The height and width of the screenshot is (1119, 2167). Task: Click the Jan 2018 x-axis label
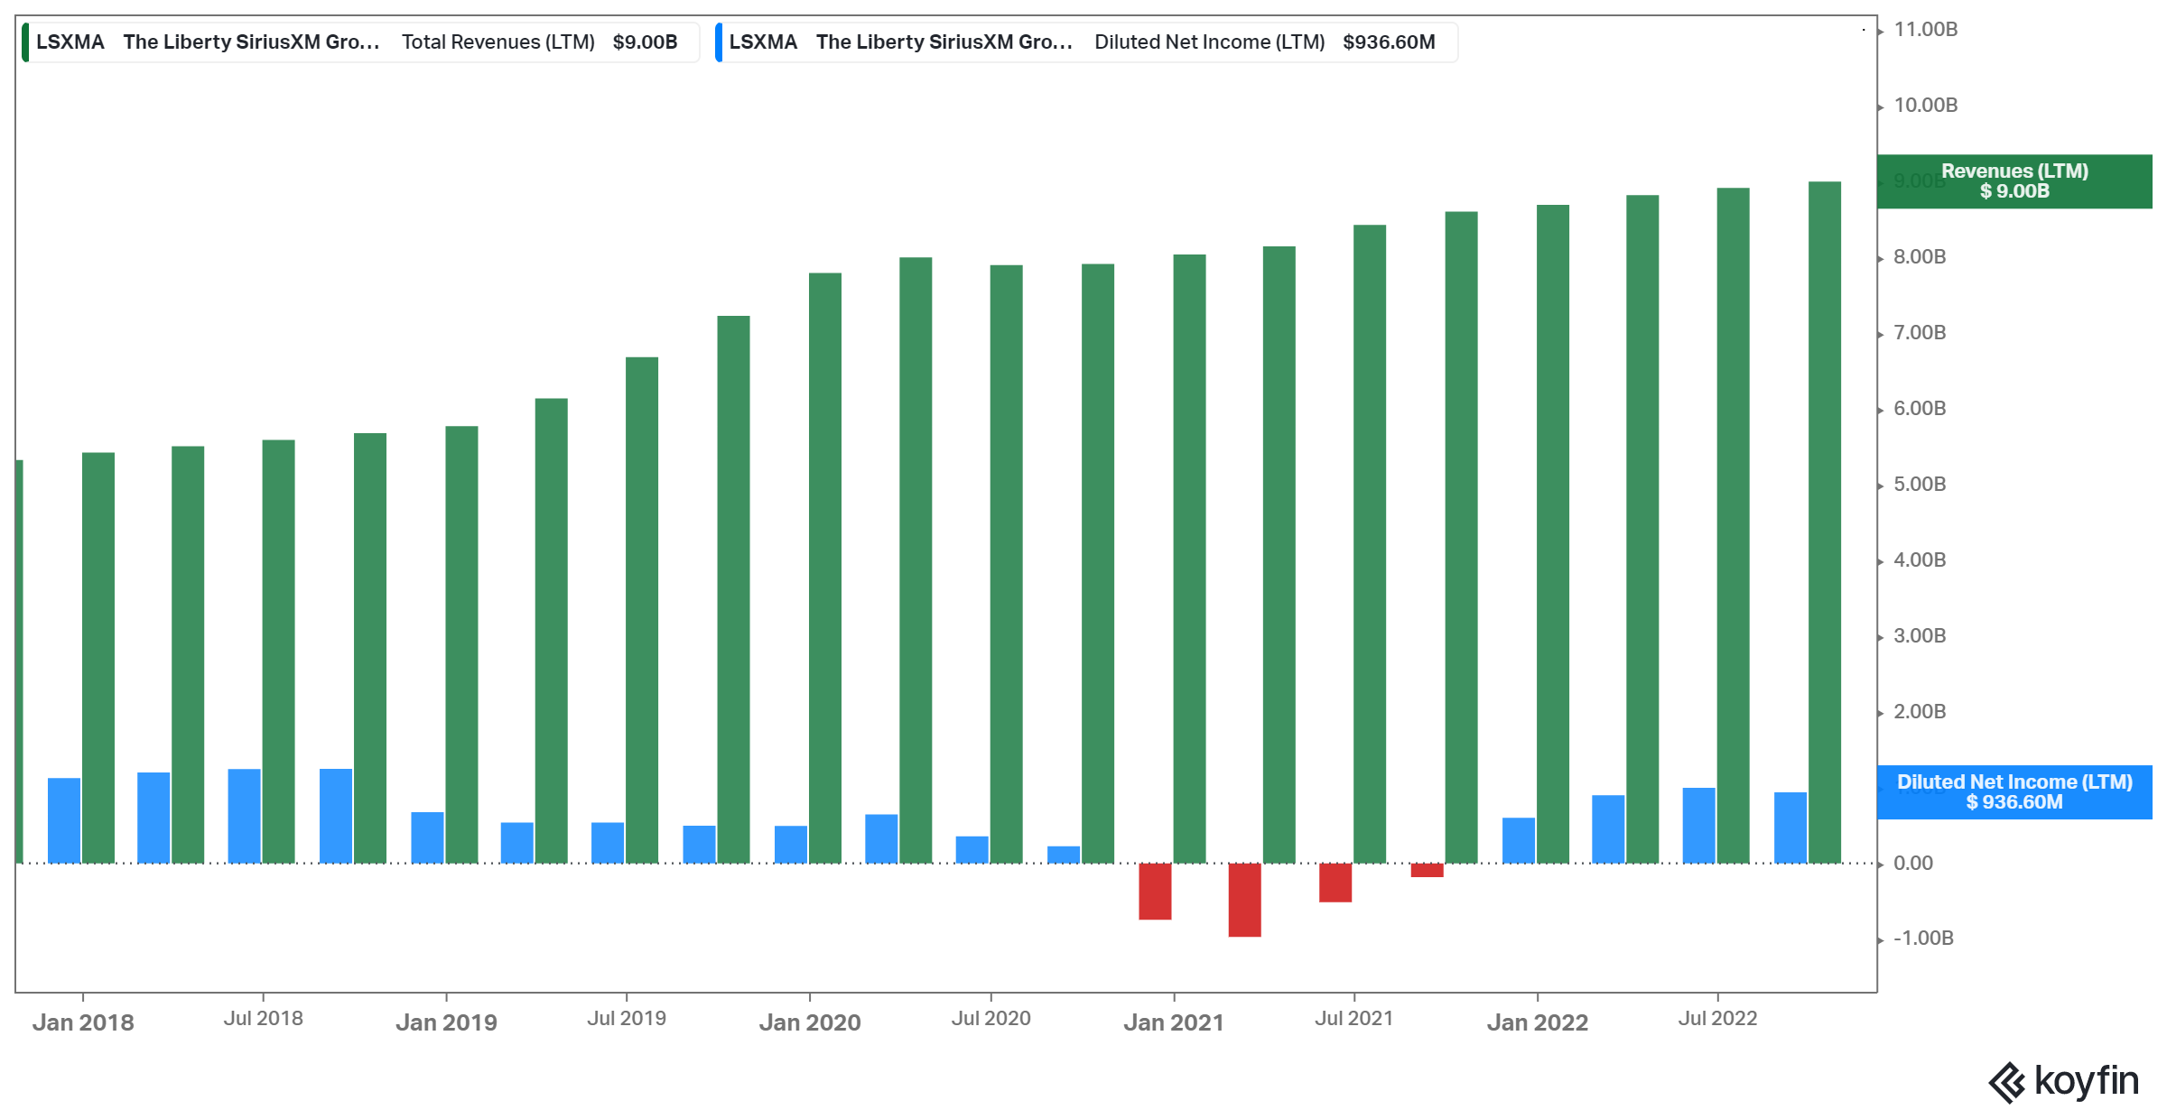[x=83, y=1022]
